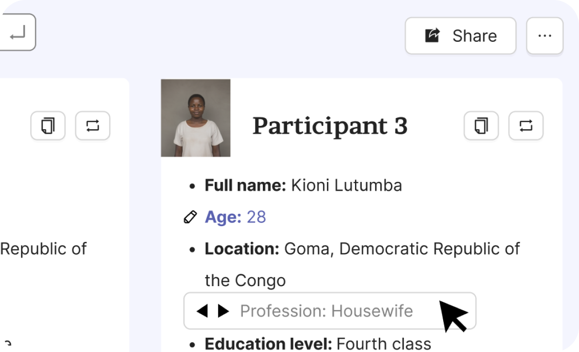Select the Profession: Housewife field
Screen dimensions: 579x352
point(326,311)
